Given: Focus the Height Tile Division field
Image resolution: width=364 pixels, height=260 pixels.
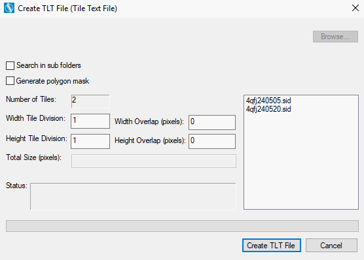Looking at the screenshot, I should point(90,141).
